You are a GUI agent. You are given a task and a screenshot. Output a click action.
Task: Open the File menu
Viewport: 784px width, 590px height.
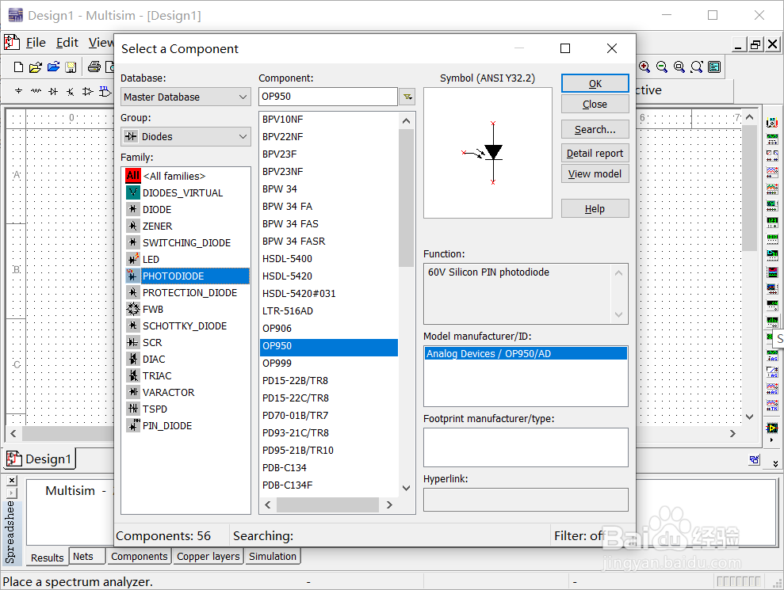(x=36, y=43)
